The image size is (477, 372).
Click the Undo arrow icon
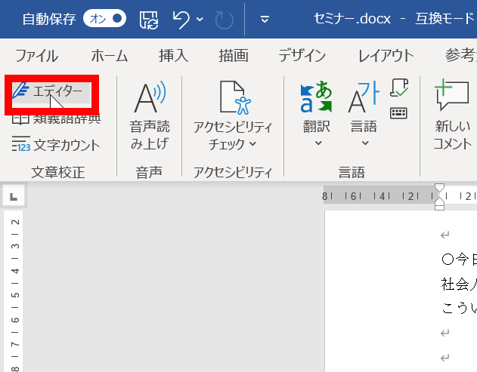click(181, 20)
